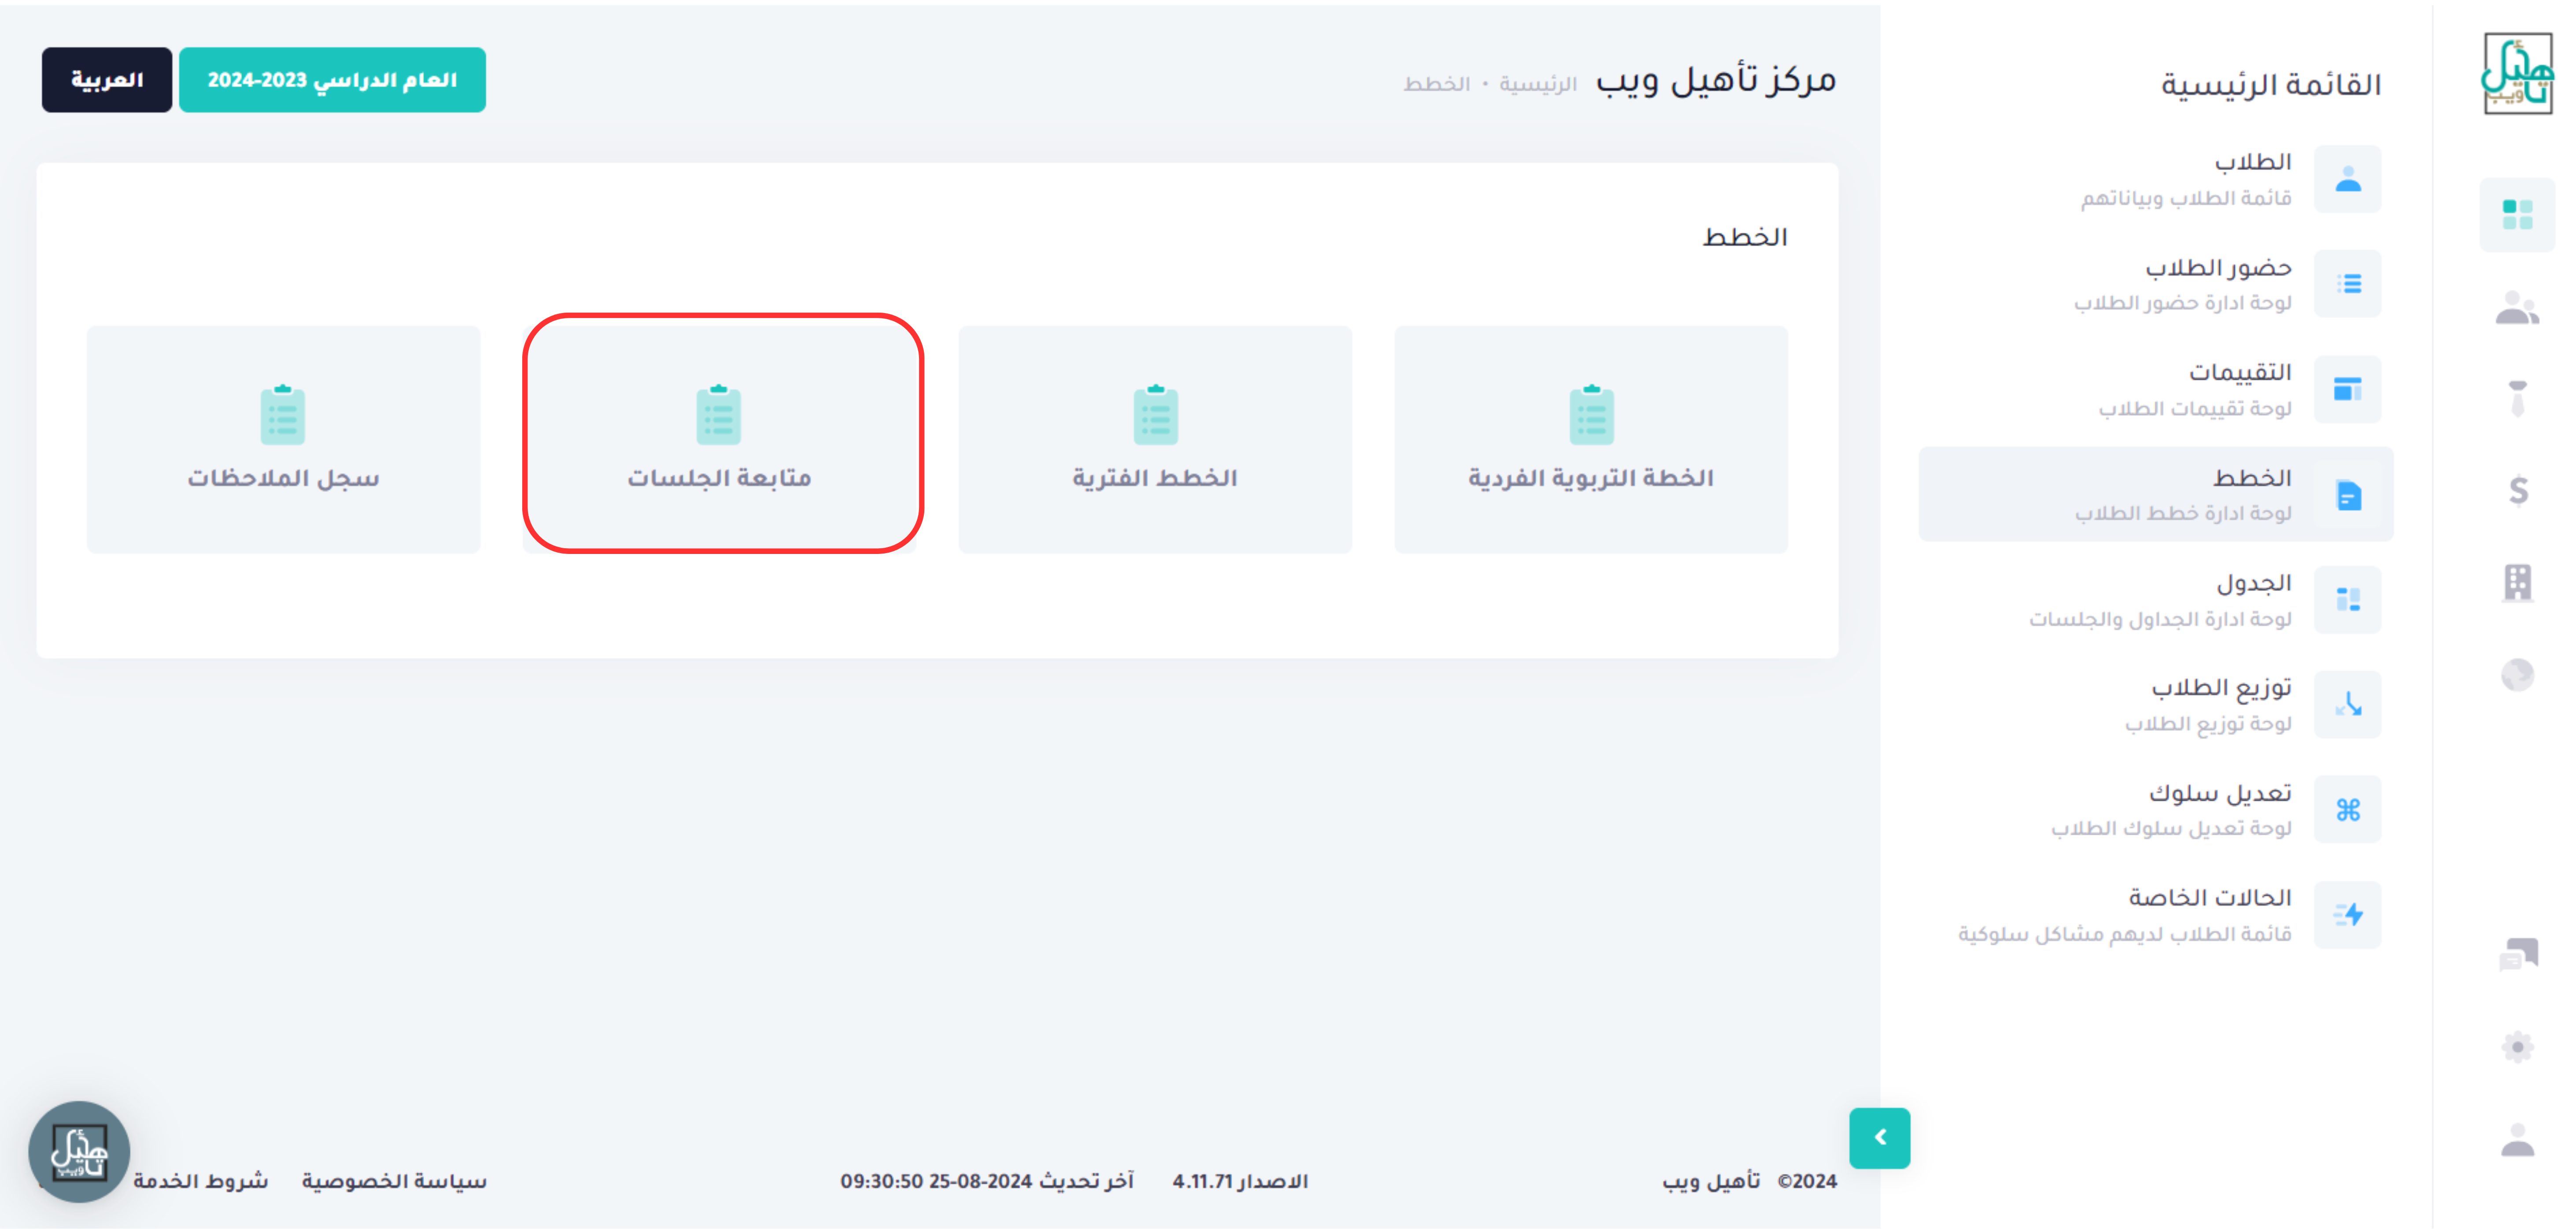Open the people group icon in the rail
Screen dimensions: 2576x1229
(x=2517, y=308)
